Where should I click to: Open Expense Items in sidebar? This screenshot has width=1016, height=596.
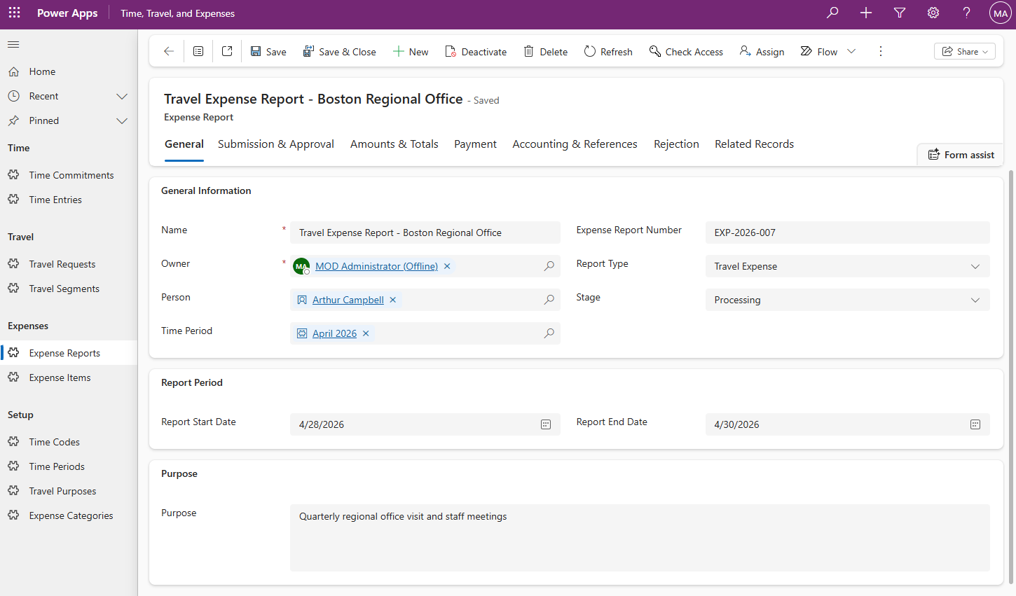point(69,377)
